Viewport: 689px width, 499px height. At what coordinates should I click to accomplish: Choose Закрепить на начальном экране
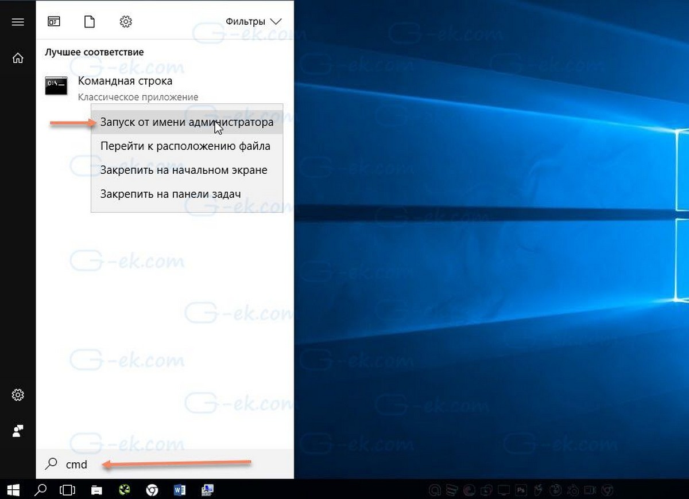pyautogui.click(x=187, y=170)
